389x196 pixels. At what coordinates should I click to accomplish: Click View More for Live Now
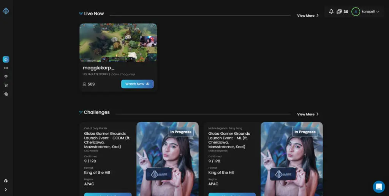(x=308, y=15)
